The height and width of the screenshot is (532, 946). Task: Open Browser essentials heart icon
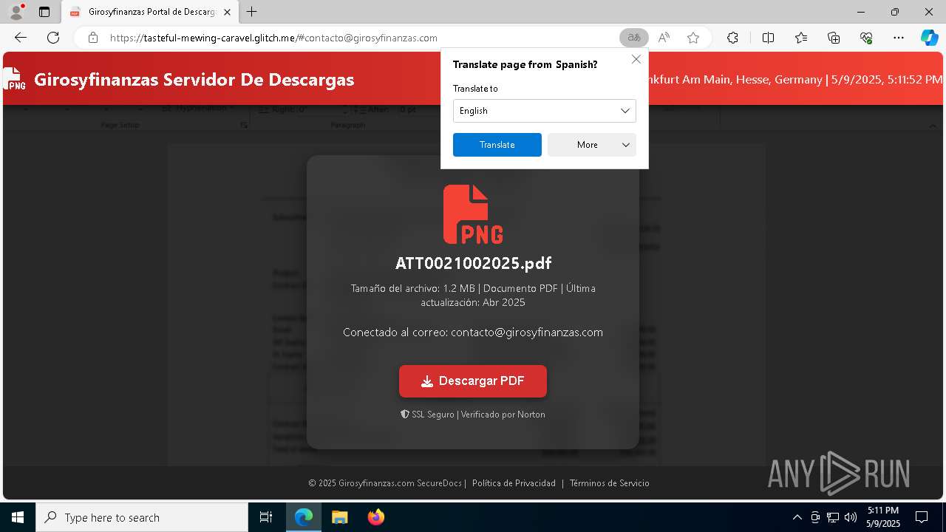tap(866, 38)
